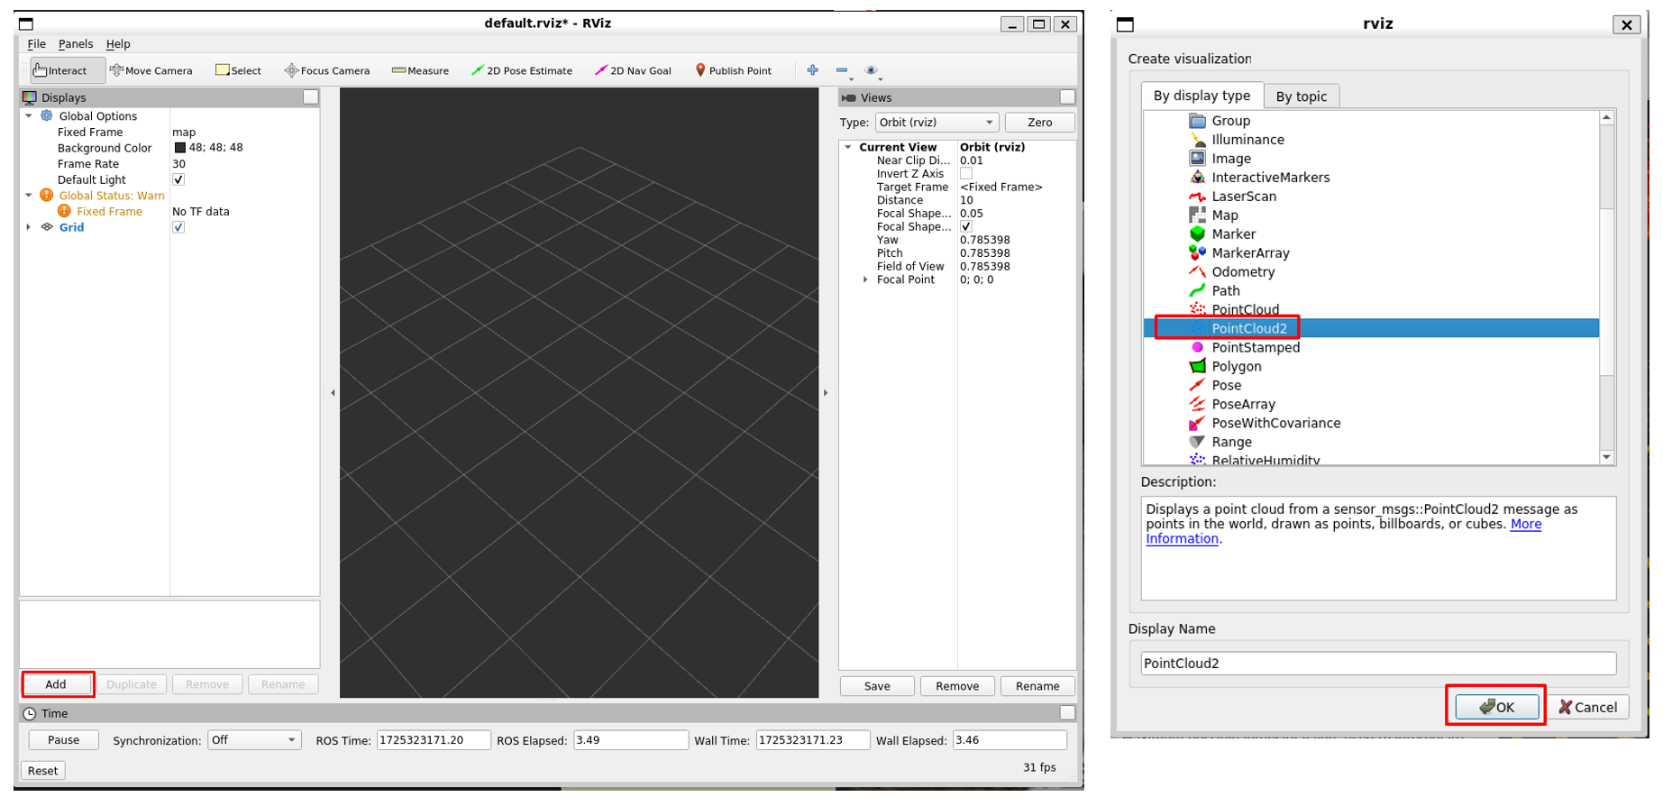Activate the Focus Camera tool
Viewport: 1663px width, 806px height.
(326, 70)
